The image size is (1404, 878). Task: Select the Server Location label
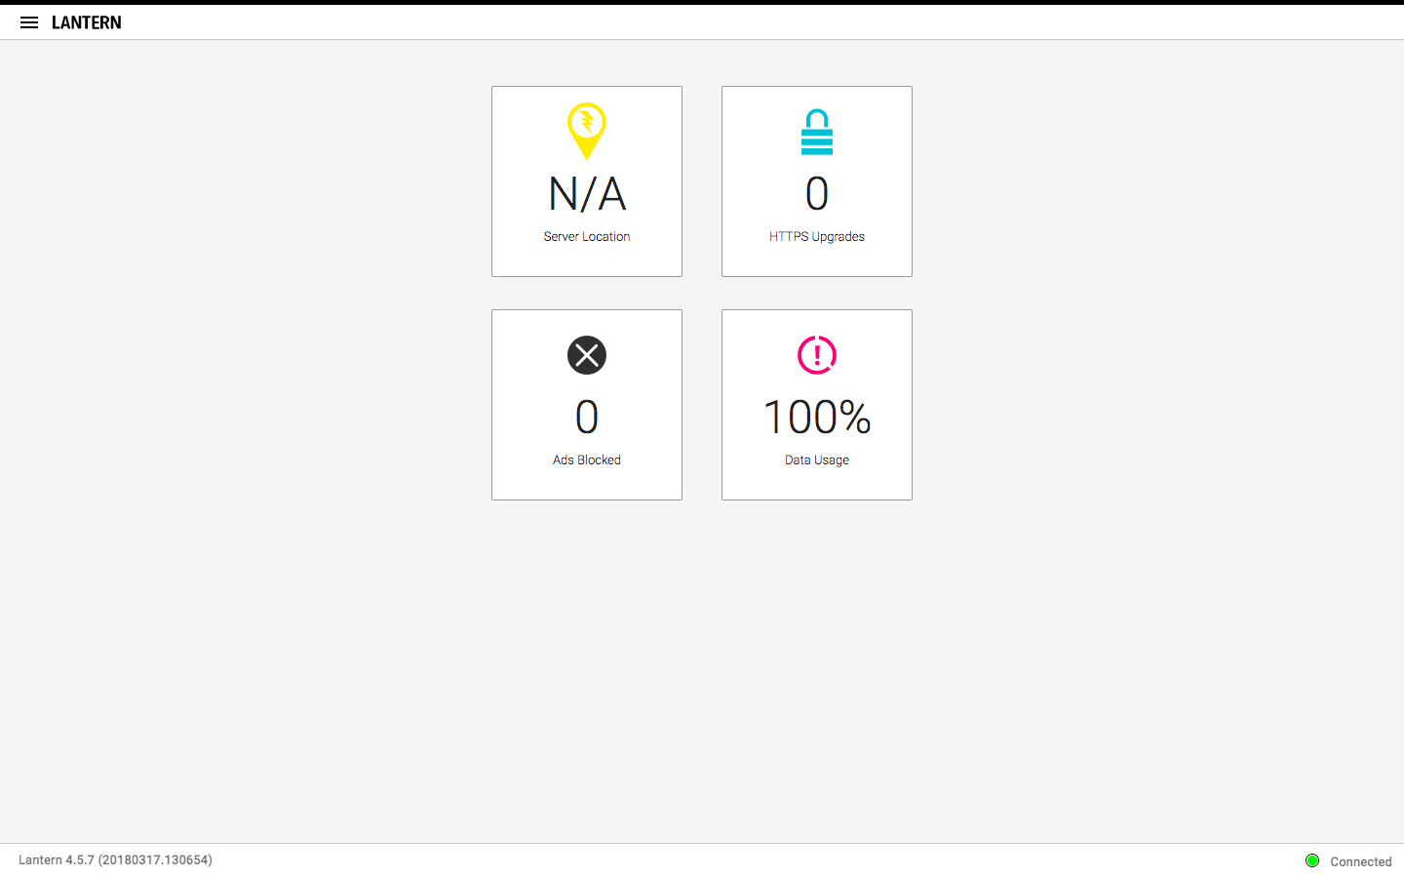coord(587,237)
